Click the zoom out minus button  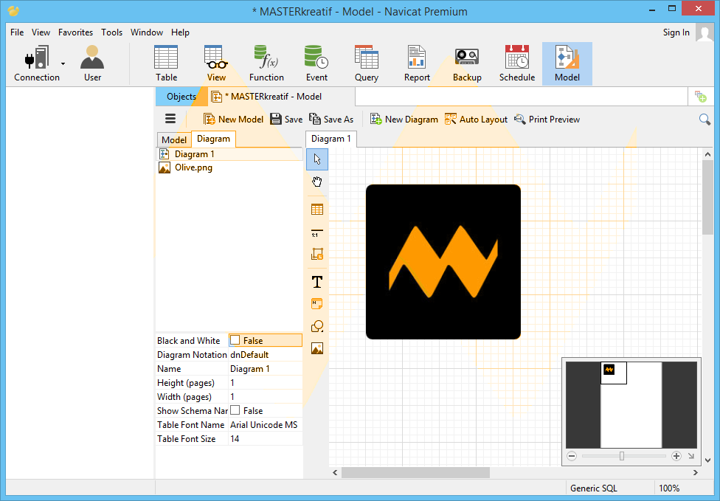572,456
